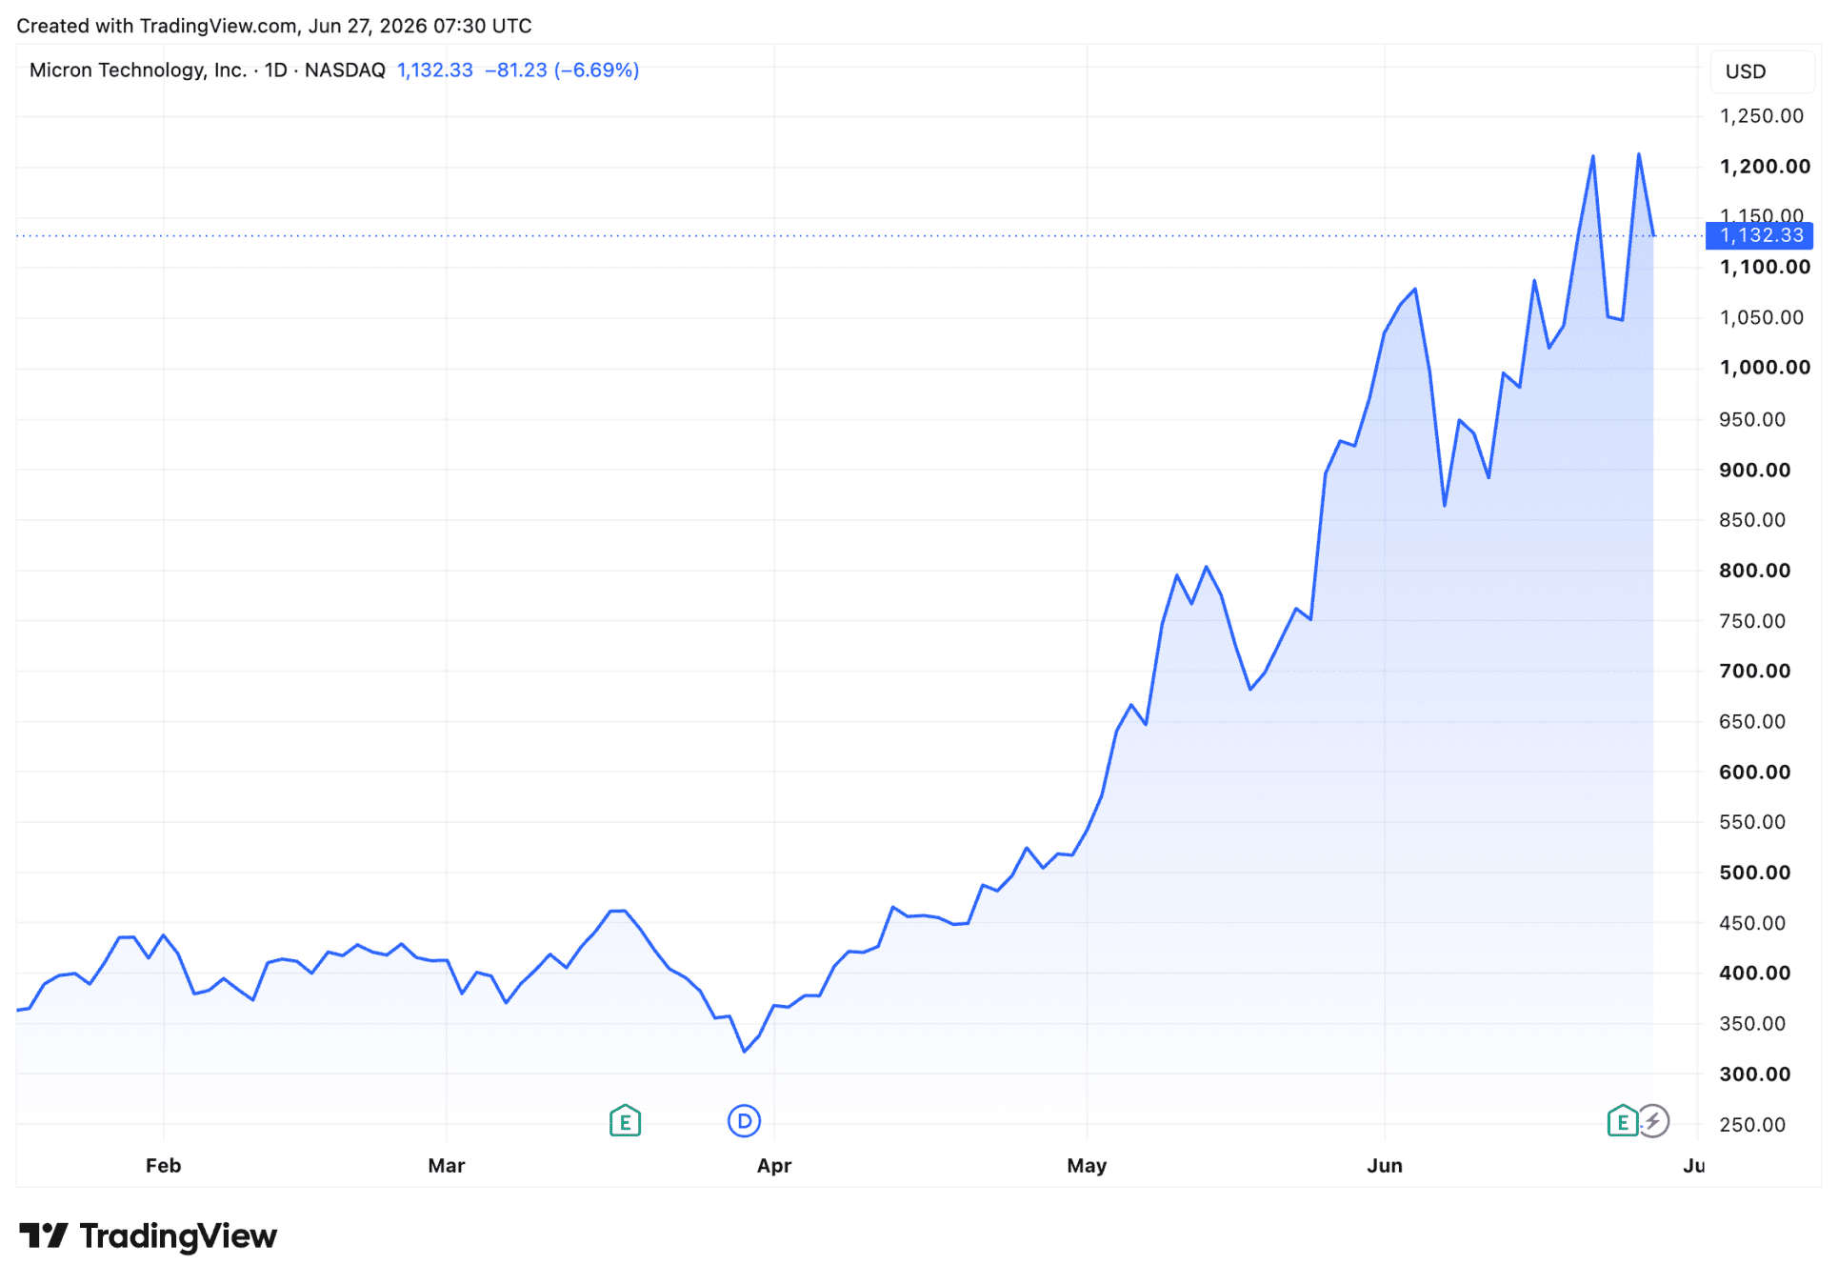
Task: Select the Apr date label on axis
Action: (x=774, y=1165)
